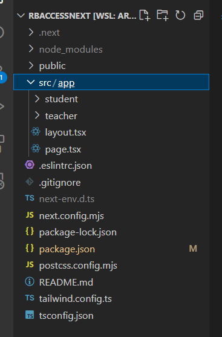Open package.json file
The height and width of the screenshot is (337, 222).
[x=67, y=249]
